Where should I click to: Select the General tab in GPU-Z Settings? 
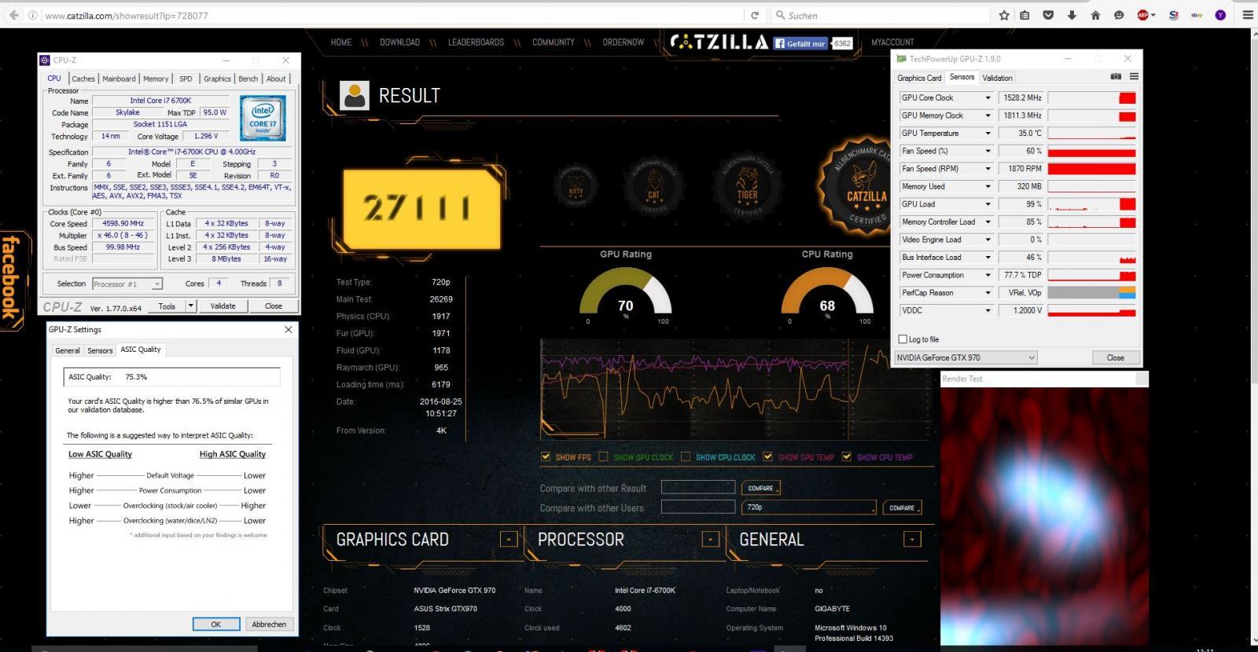(67, 350)
